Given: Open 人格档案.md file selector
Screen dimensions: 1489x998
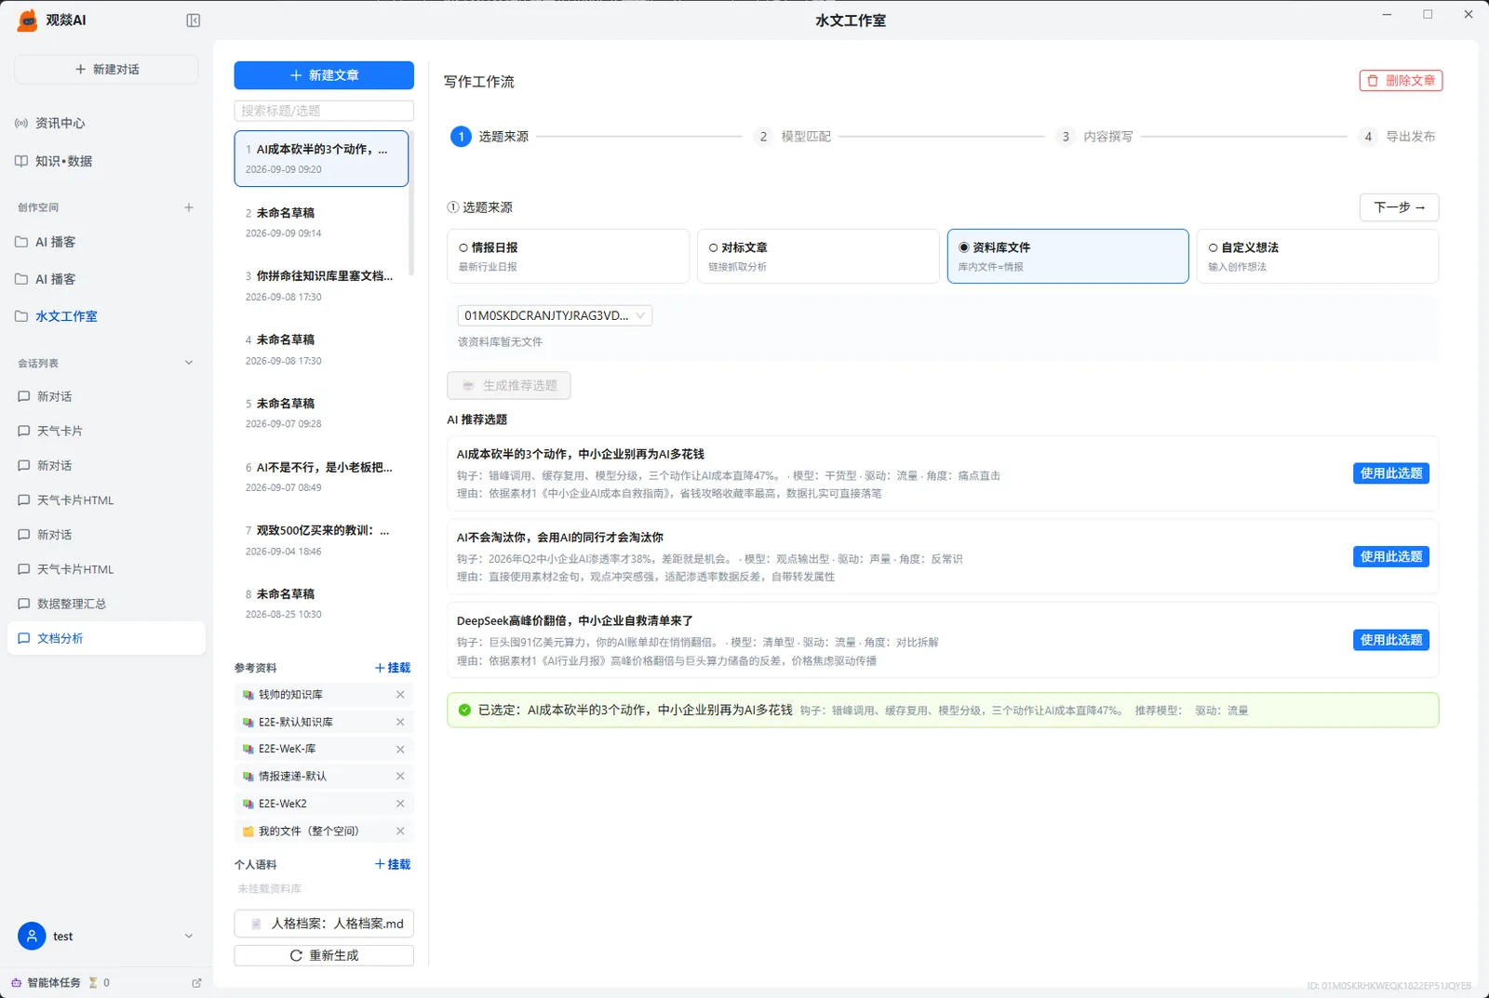Looking at the screenshot, I should coord(324,924).
